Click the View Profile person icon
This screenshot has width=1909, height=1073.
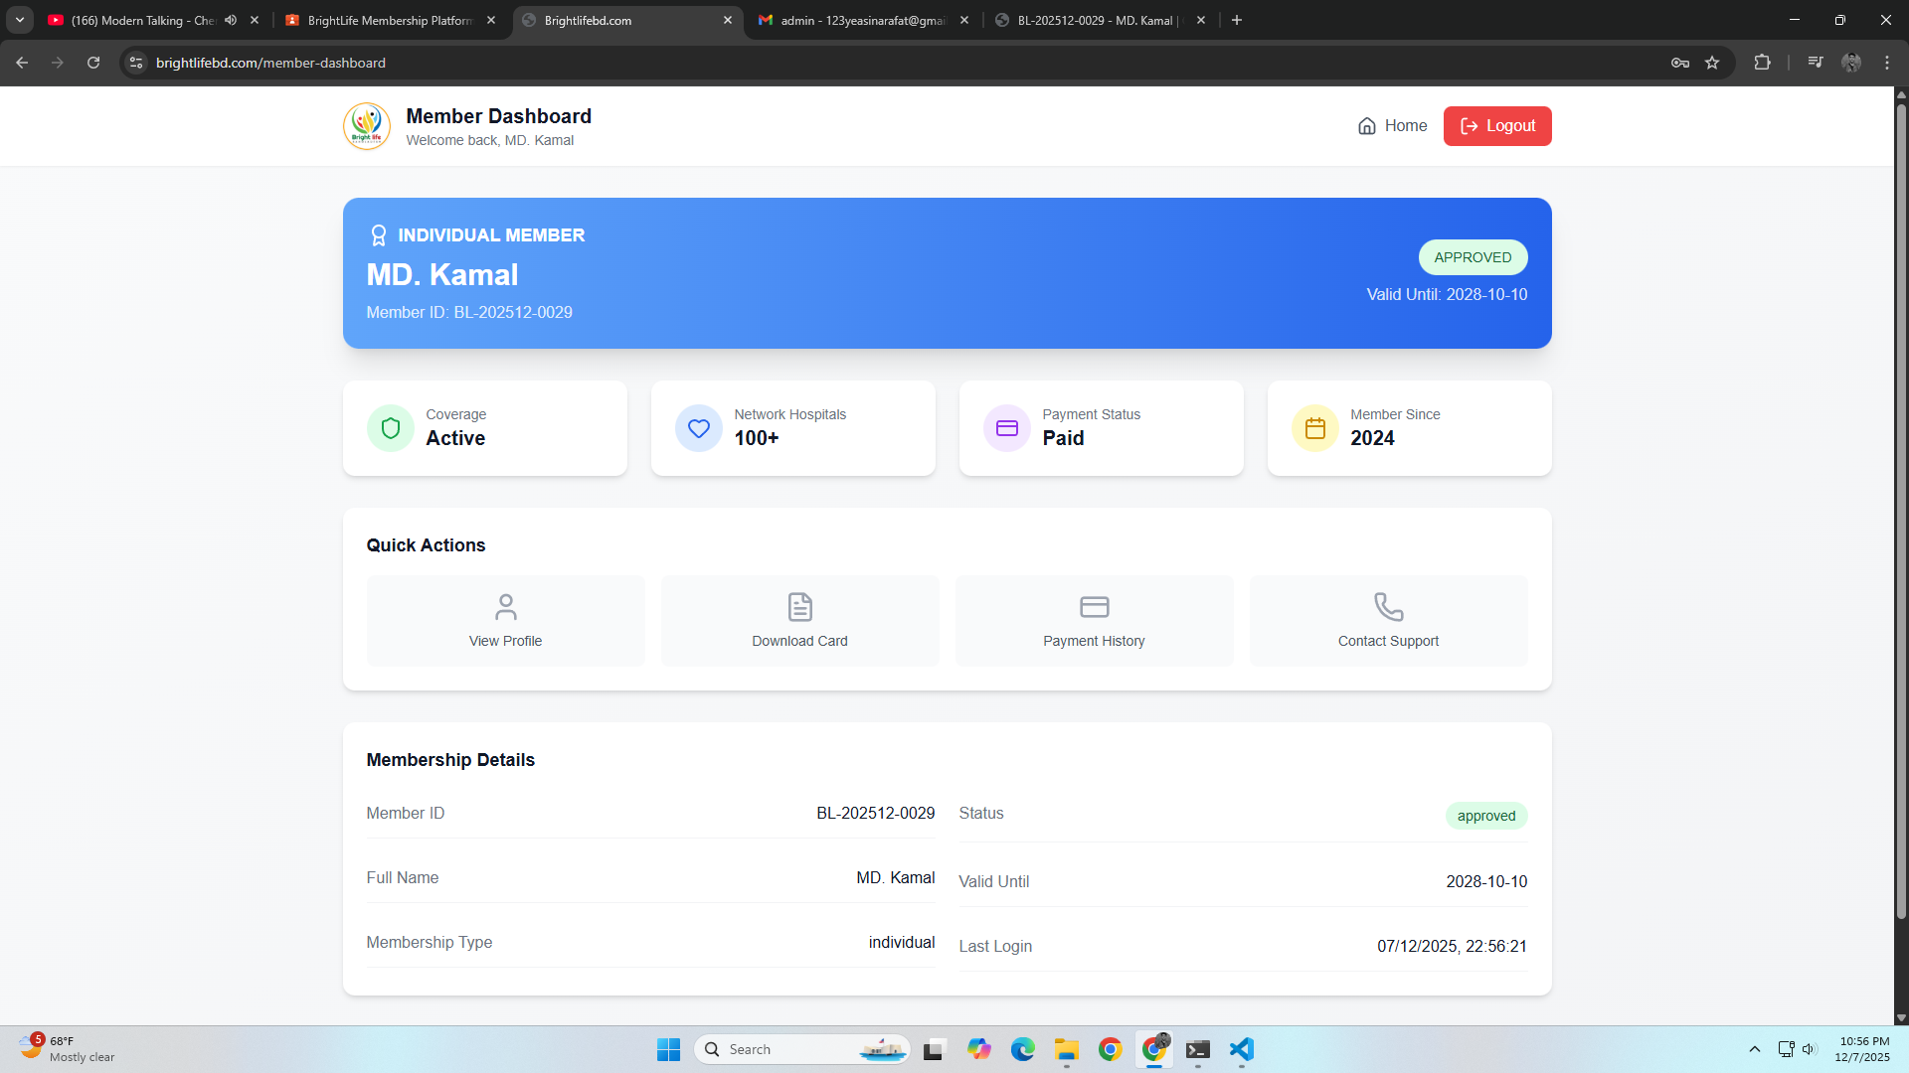tap(505, 606)
